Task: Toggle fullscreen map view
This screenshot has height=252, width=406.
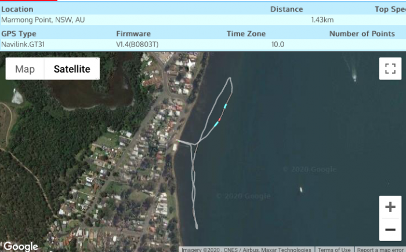Action: (390, 69)
